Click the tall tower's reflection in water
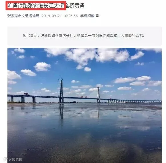 click(x=61, y=112)
